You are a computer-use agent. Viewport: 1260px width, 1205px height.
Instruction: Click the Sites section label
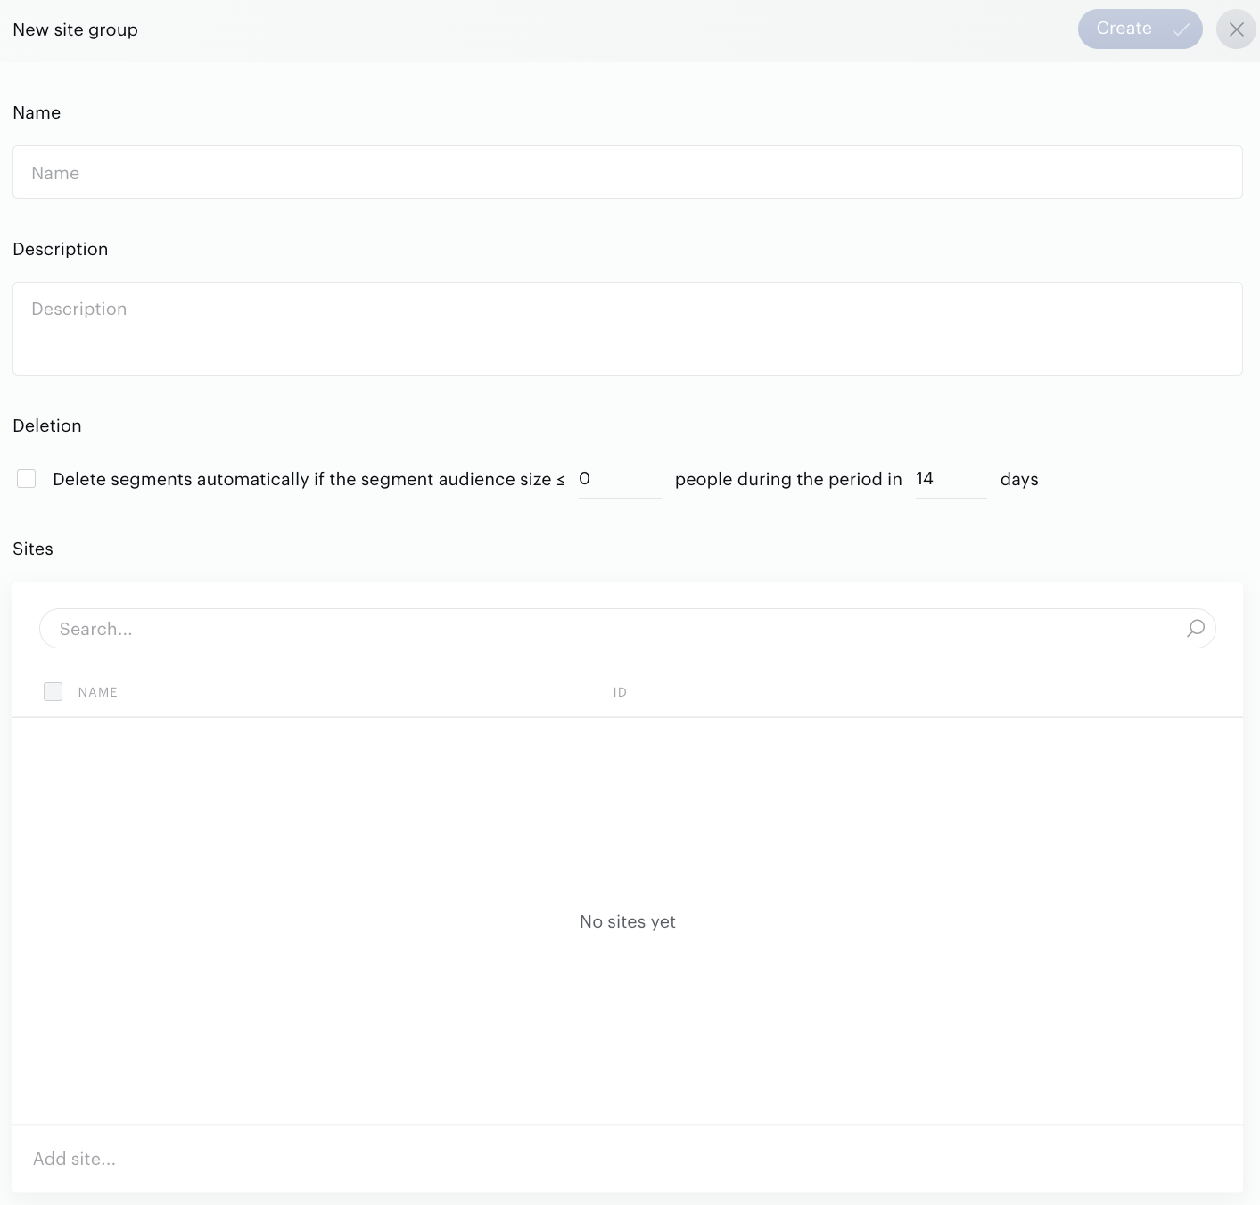33,549
